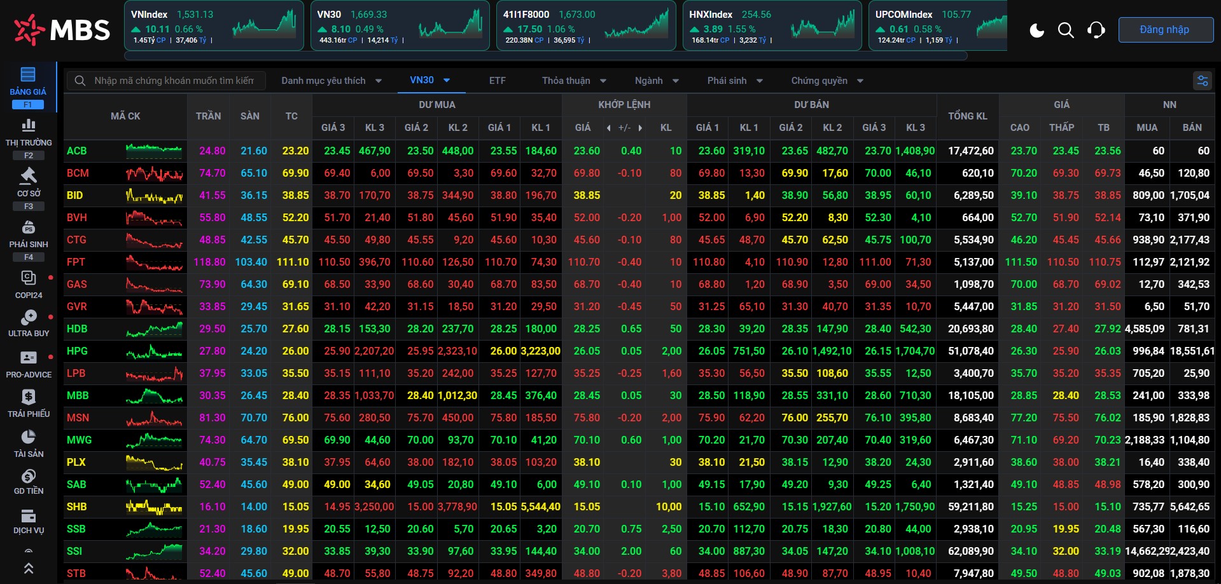Select the BID stock symbol

[x=74, y=195]
